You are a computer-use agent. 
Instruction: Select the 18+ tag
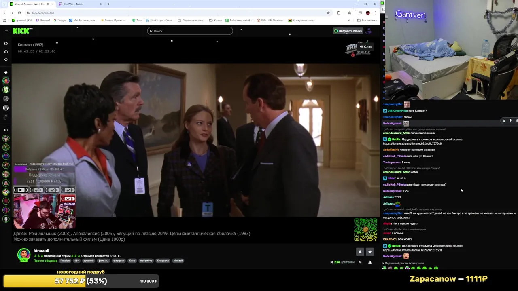coord(76,261)
